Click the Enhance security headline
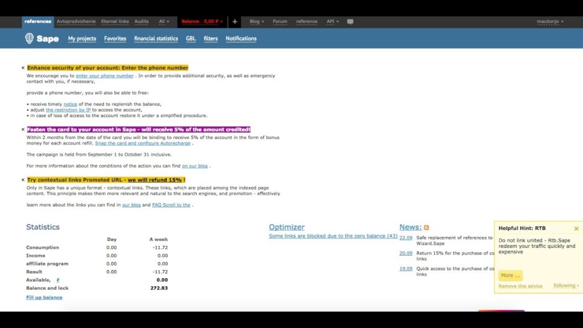The width and height of the screenshot is (583, 328). coord(108,68)
